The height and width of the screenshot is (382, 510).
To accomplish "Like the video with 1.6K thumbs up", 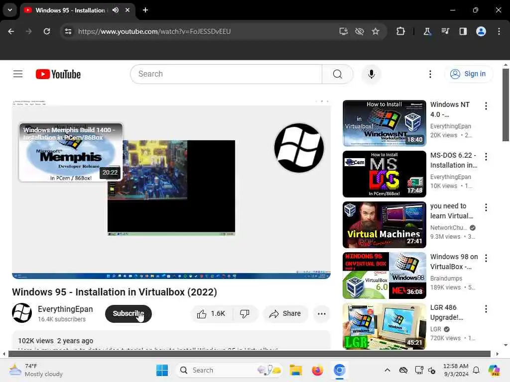I will (211, 314).
